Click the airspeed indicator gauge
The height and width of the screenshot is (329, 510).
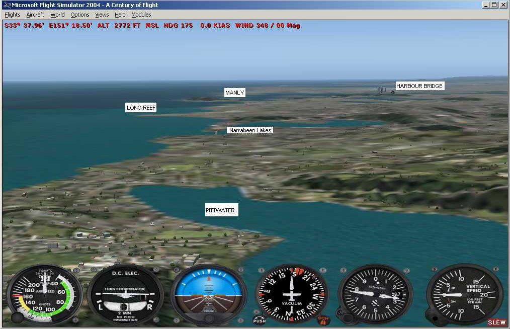[x=44, y=295]
